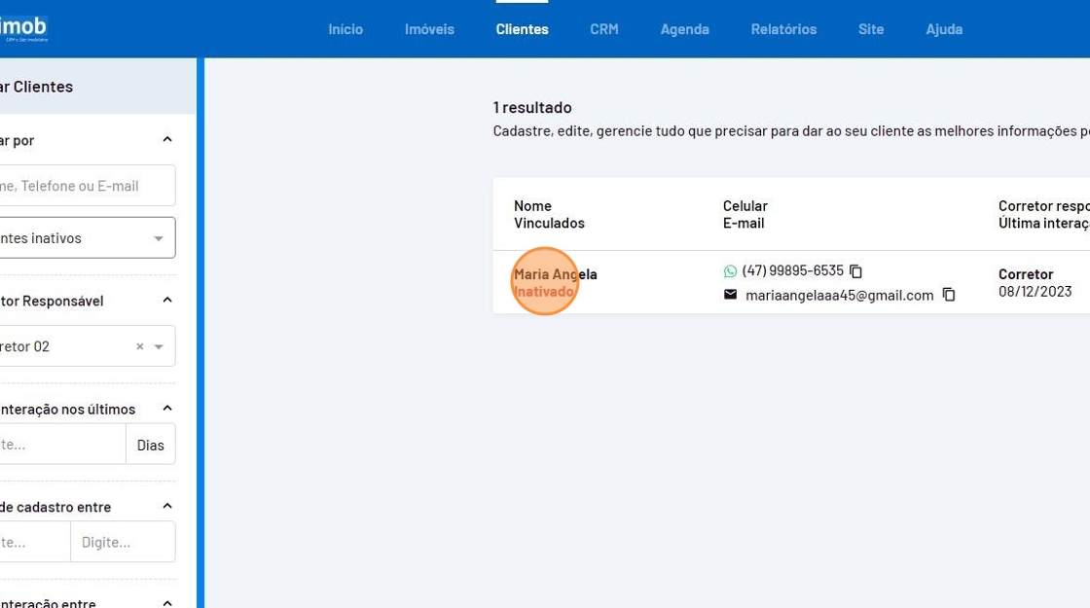This screenshot has width=1090, height=608.
Task: Click the envelope email icon
Action: [730, 295]
